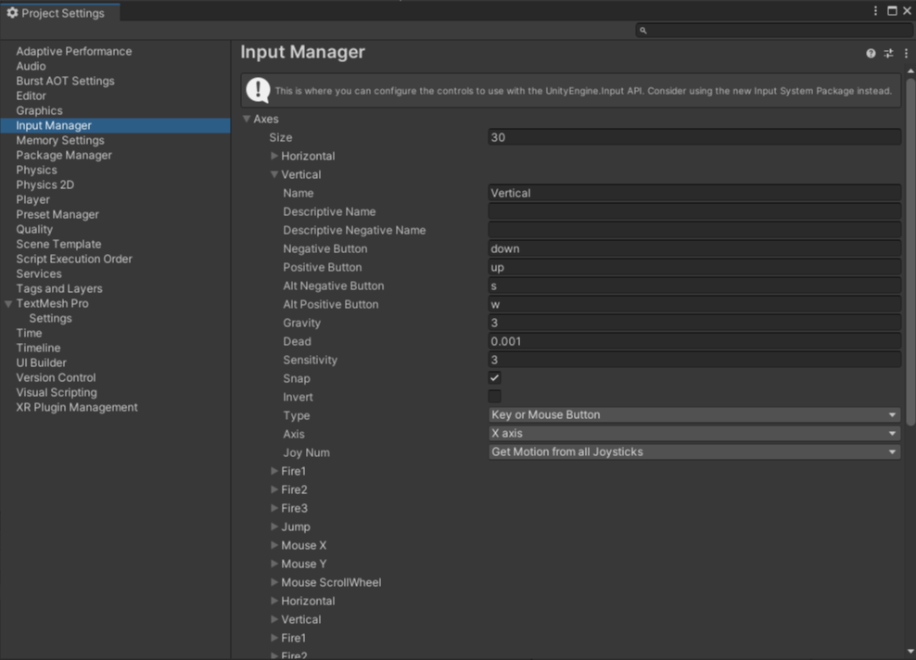Open the Joy Num dropdown
The image size is (916, 660).
click(694, 452)
